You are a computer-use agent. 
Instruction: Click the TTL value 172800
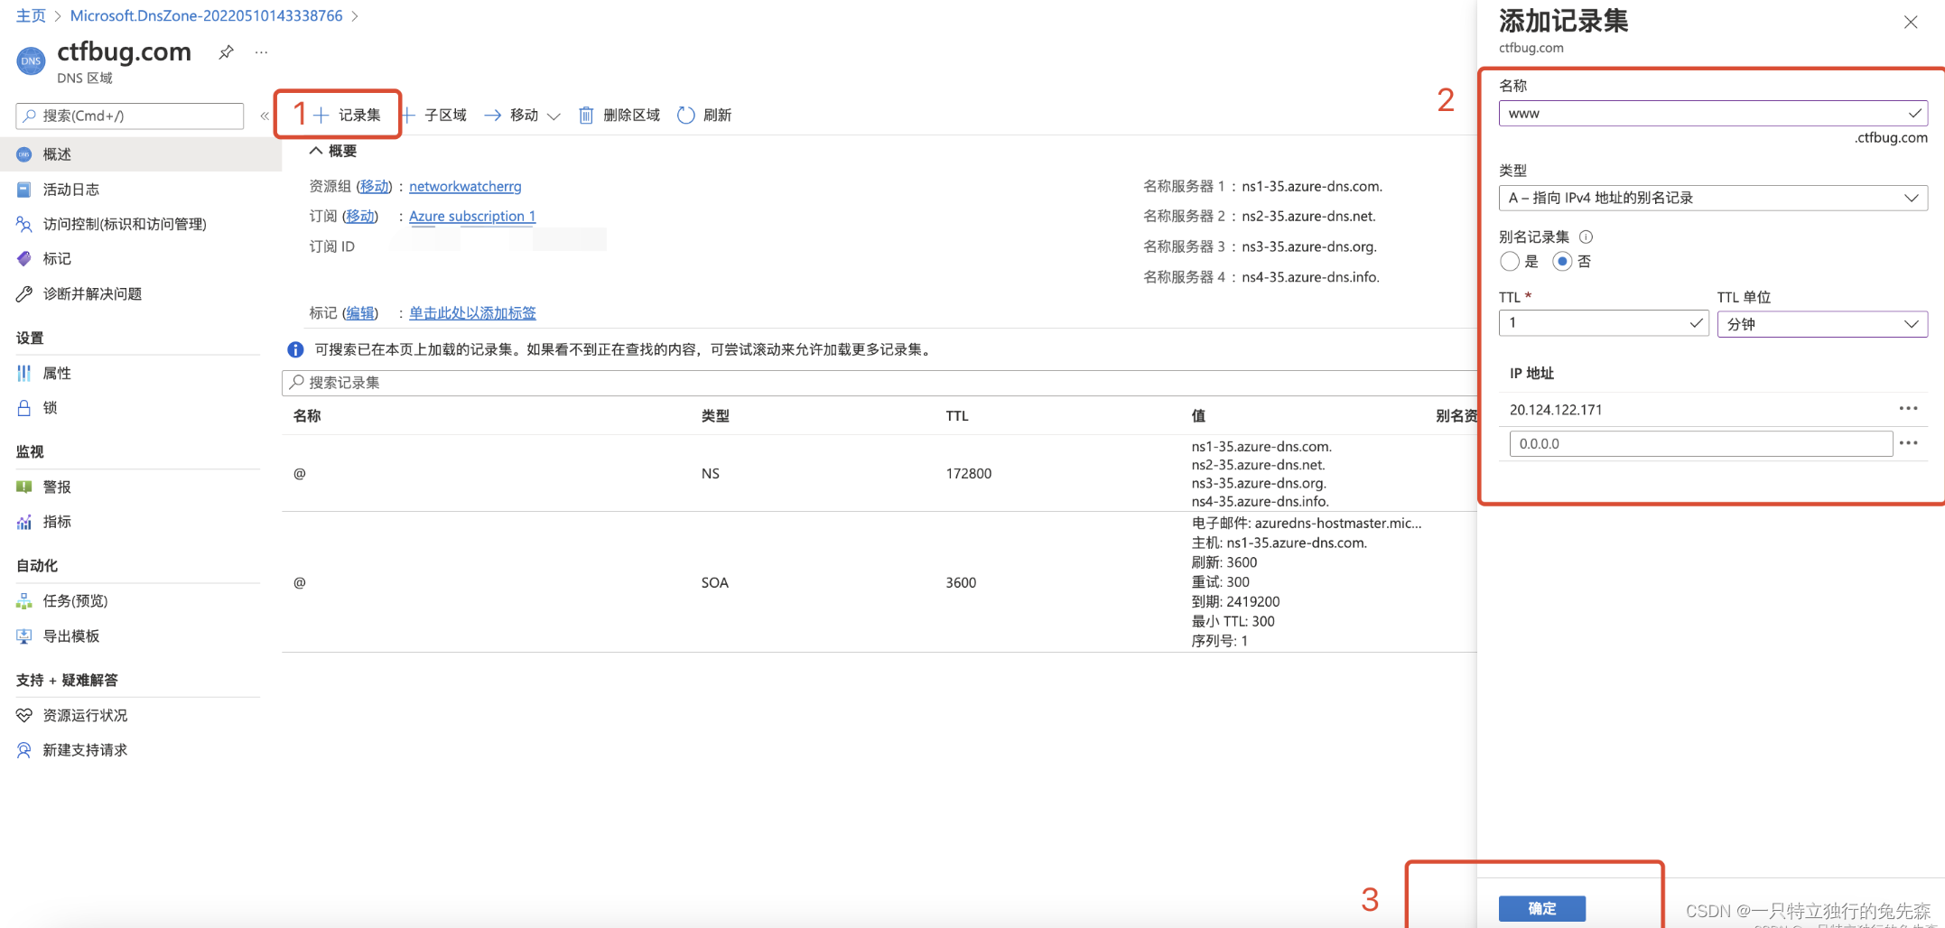tap(968, 473)
